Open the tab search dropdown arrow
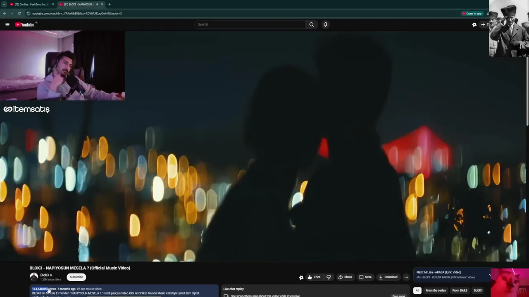 click(x=4, y=4)
